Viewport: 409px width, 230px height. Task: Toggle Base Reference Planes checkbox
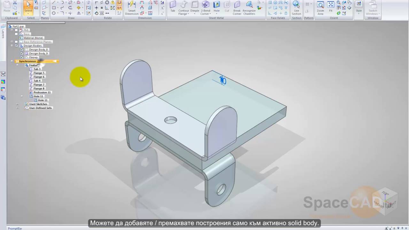click(x=16, y=42)
